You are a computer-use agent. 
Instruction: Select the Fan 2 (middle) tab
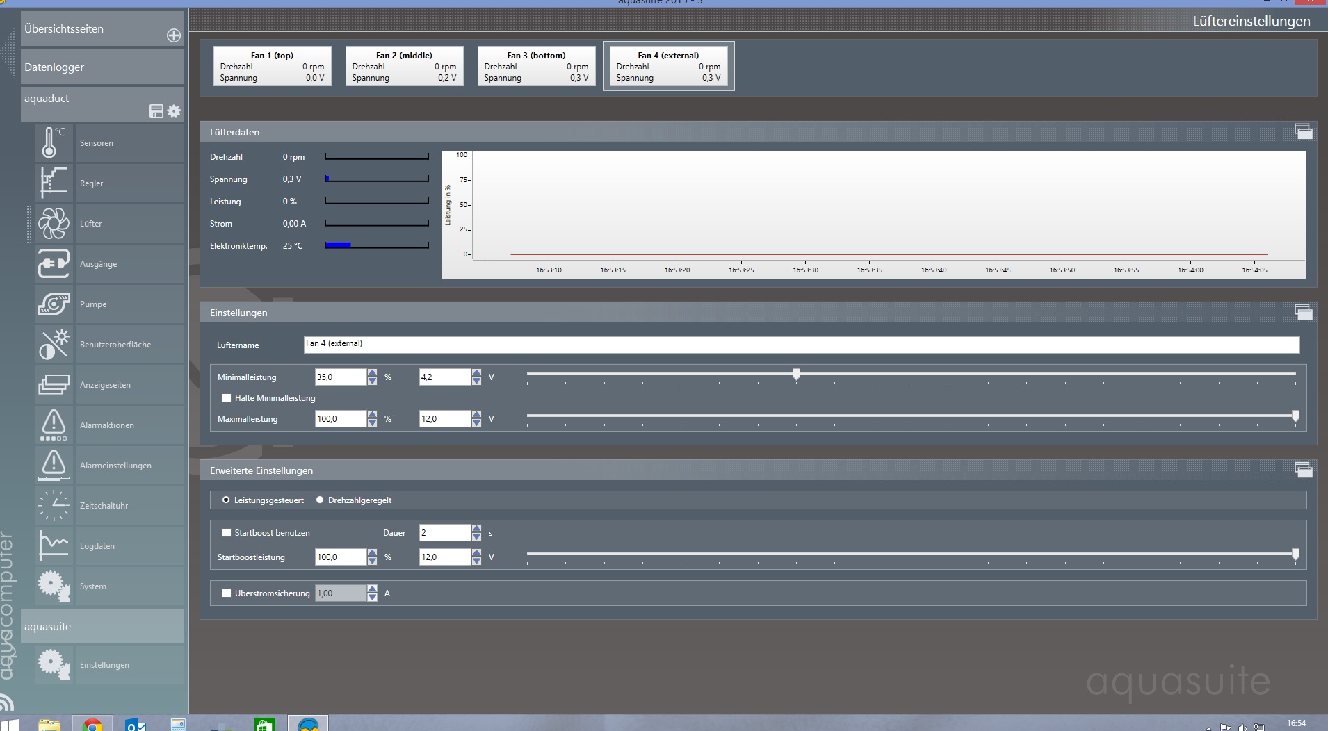click(x=404, y=66)
